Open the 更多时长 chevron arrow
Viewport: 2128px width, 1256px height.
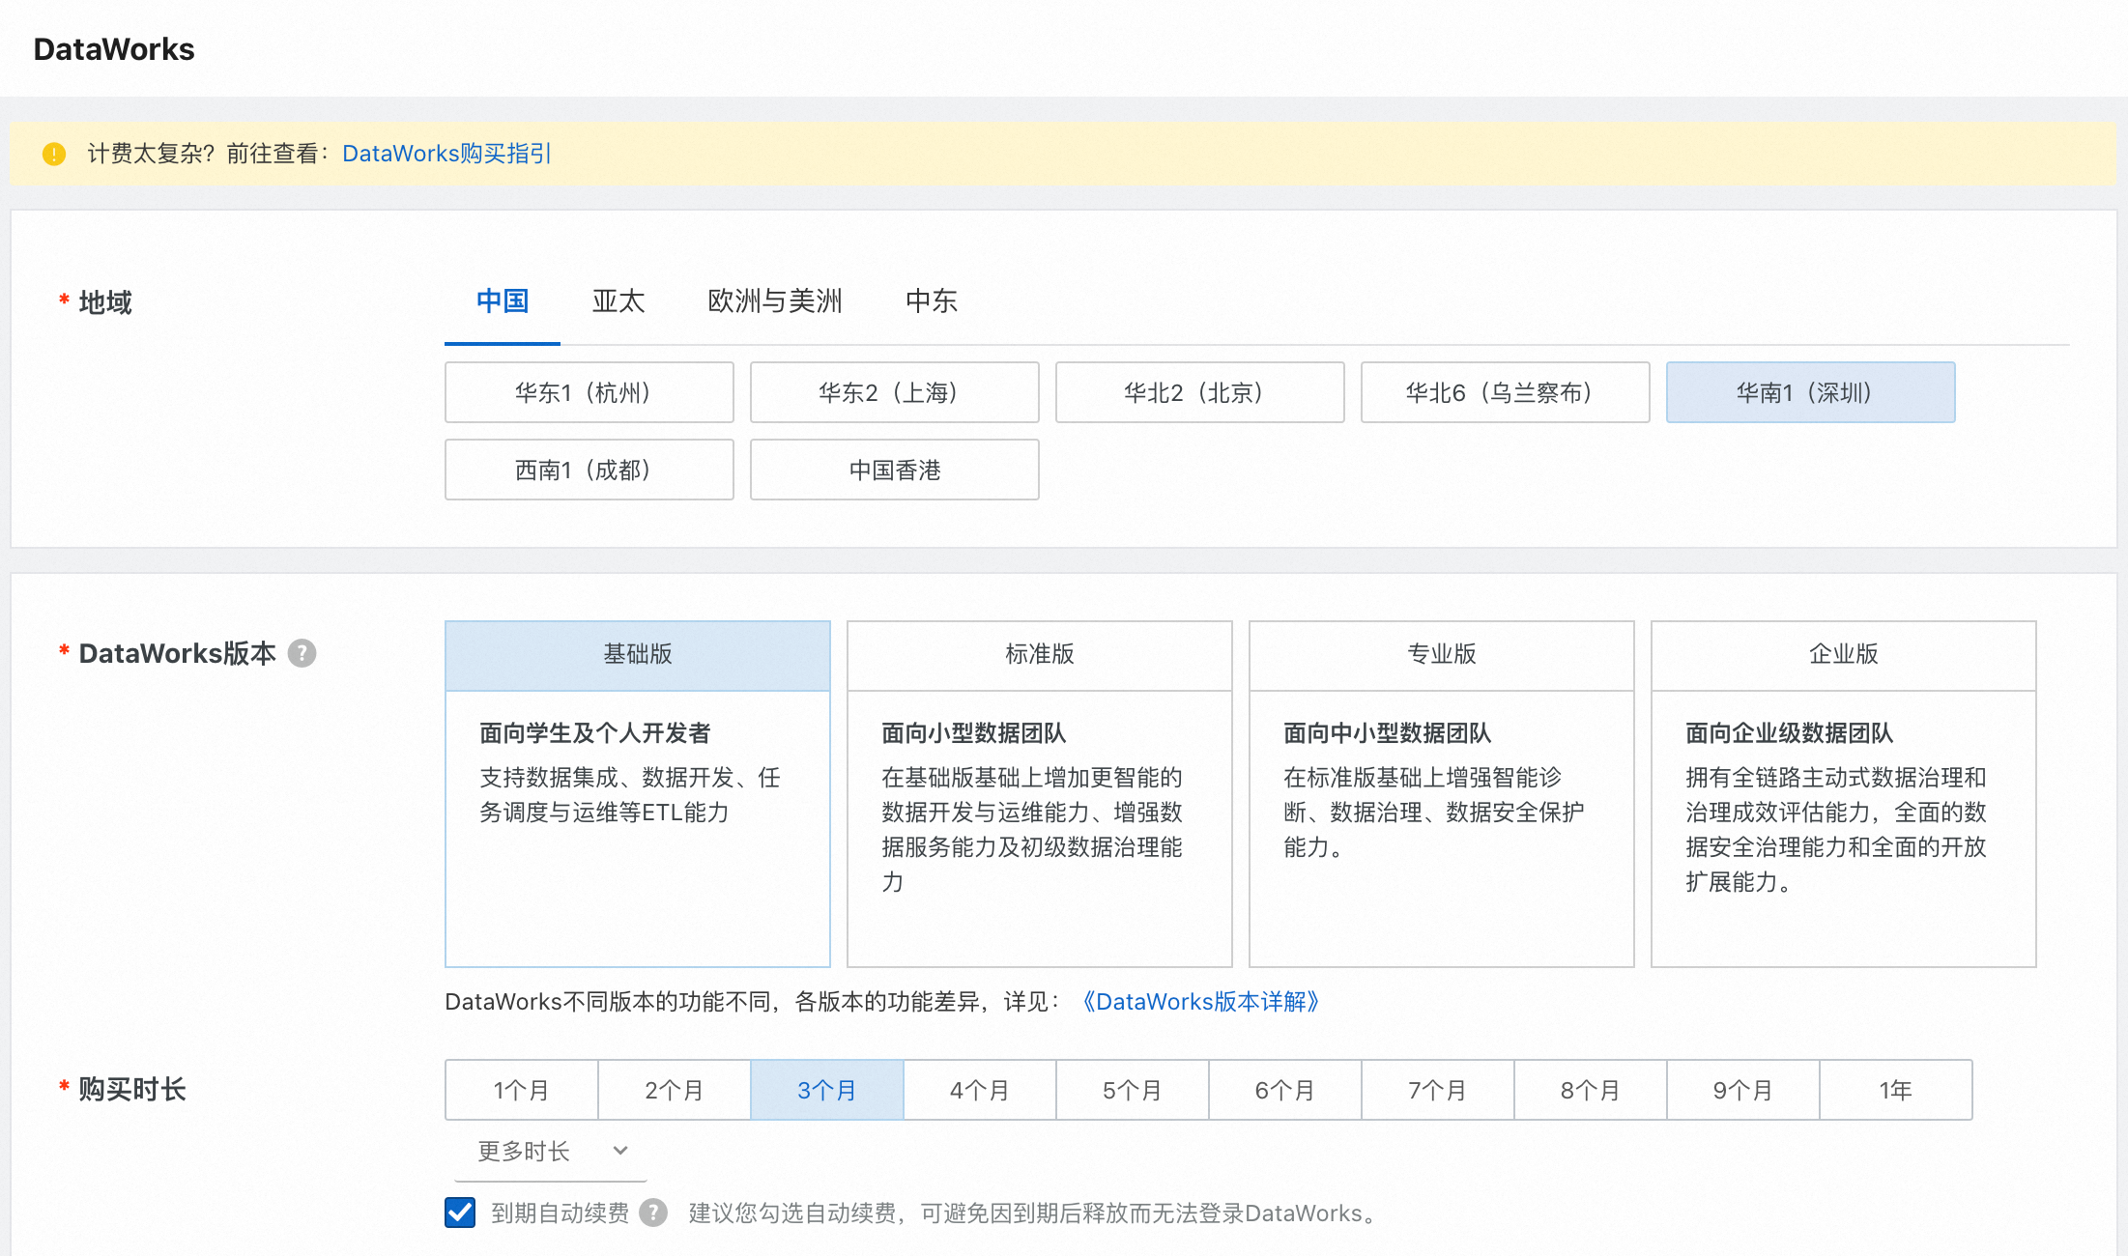tap(619, 1151)
